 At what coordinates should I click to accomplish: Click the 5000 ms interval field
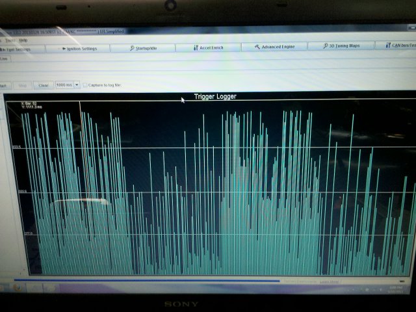click(x=64, y=85)
